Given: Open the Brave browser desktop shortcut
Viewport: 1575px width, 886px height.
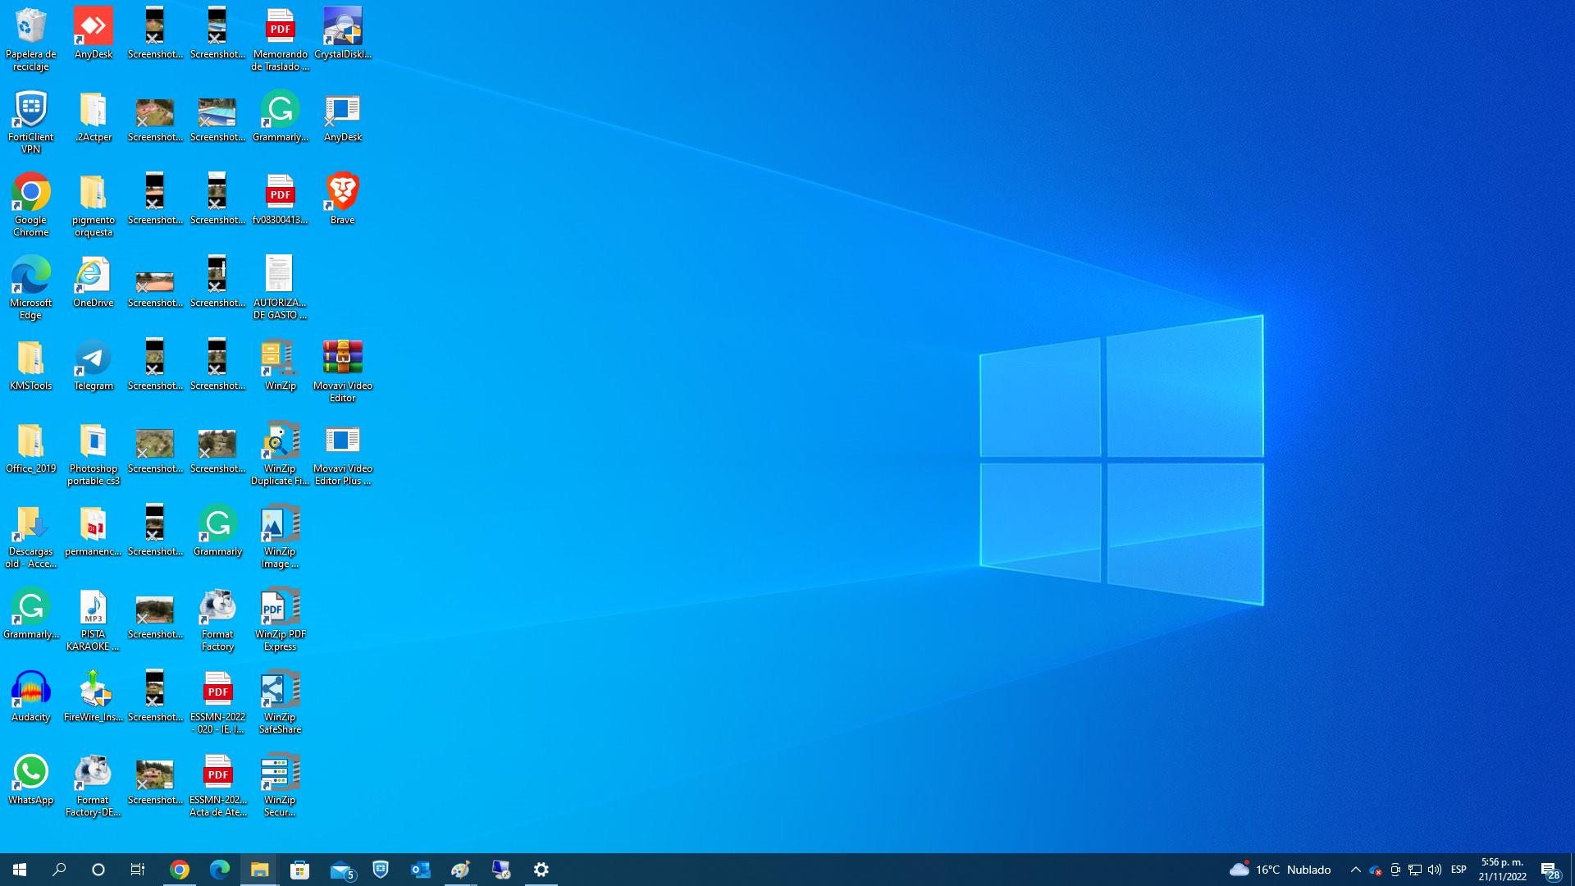Looking at the screenshot, I should (x=342, y=194).
